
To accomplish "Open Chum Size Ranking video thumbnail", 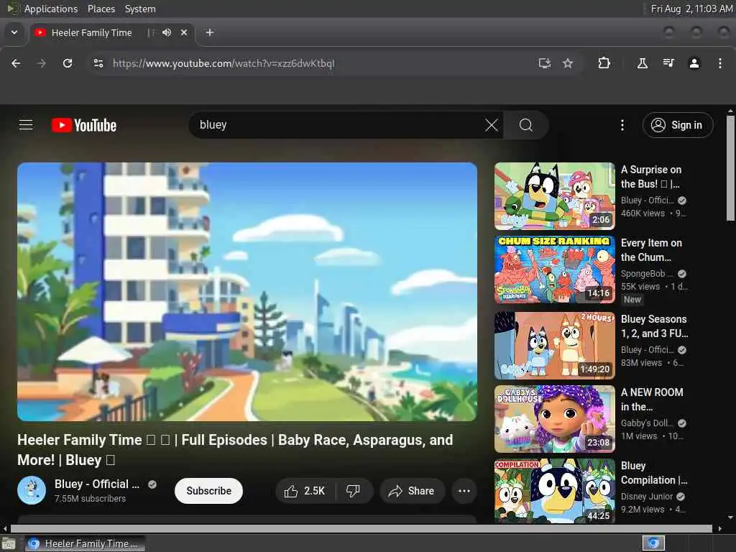I will tap(555, 270).
